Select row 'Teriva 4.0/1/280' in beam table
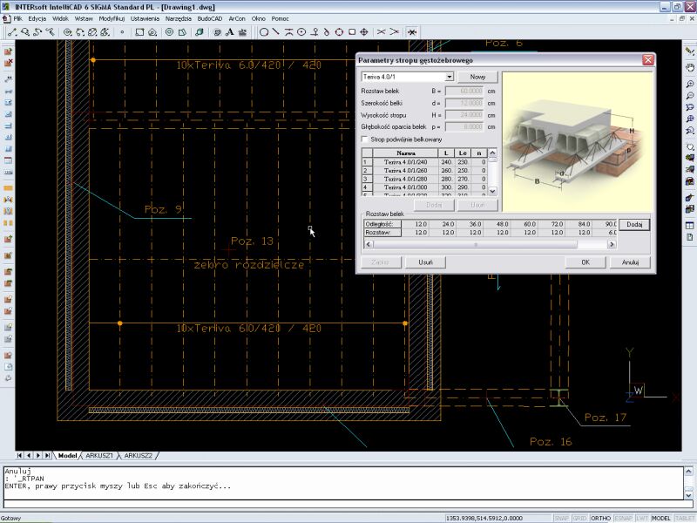The image size is (697, 523). click(x=427, y=179)
